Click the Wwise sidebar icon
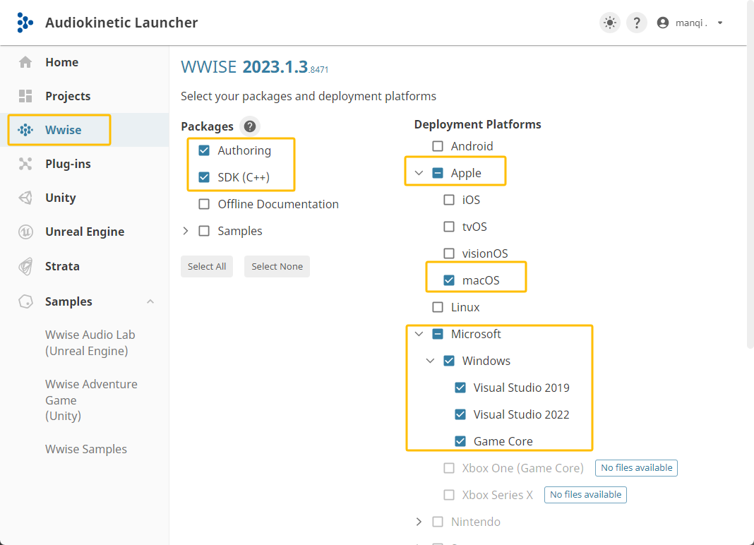 tap(25, 130)
